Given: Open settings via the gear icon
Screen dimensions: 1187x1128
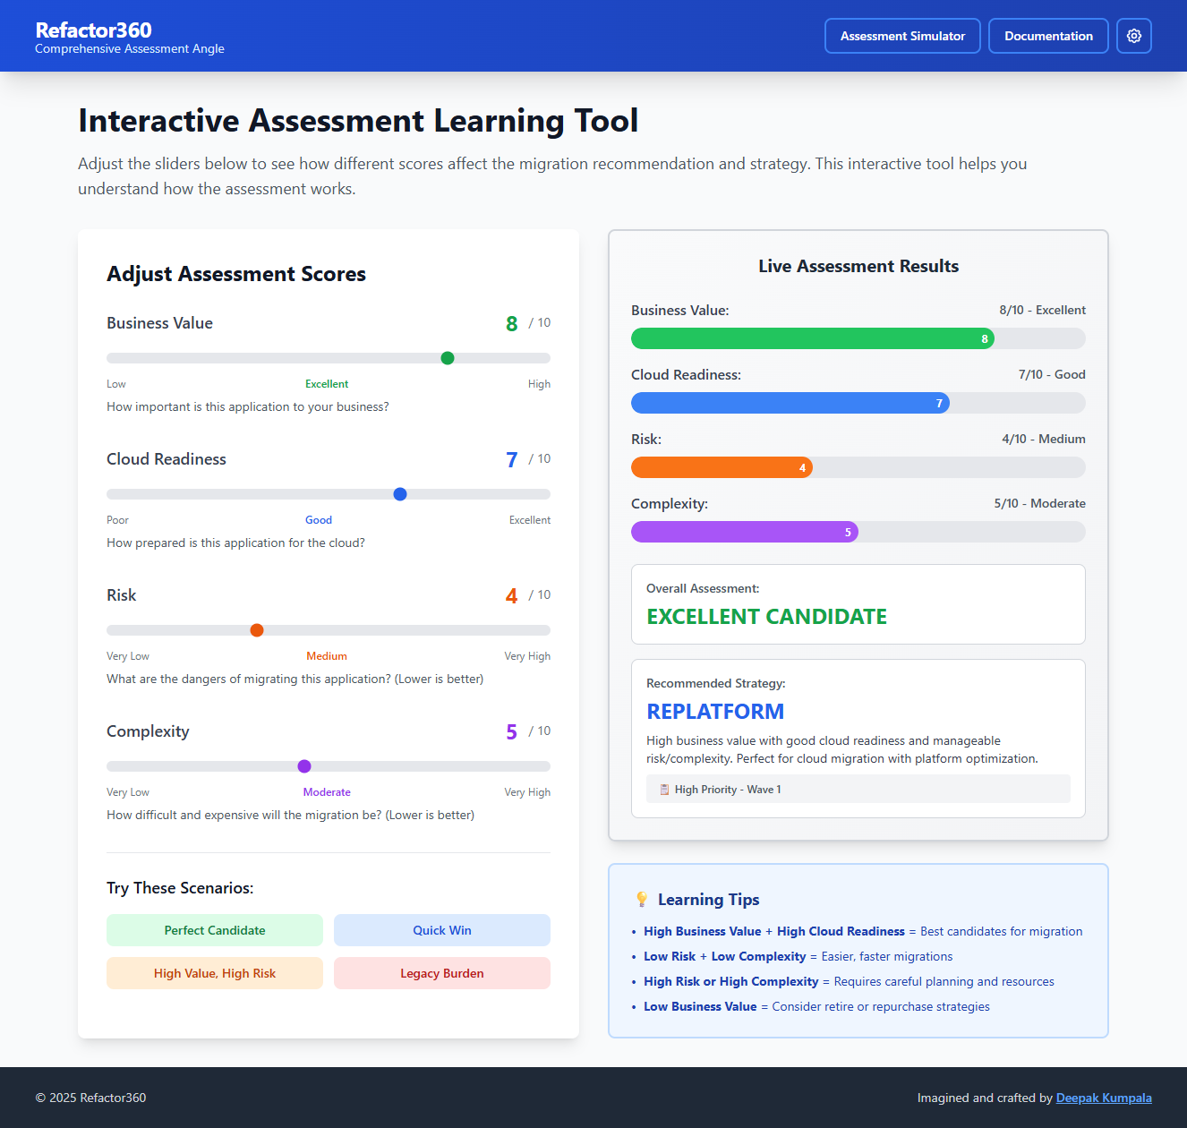Looking at the screenshot, I should pyautogui.click(x=1133, y=36).
